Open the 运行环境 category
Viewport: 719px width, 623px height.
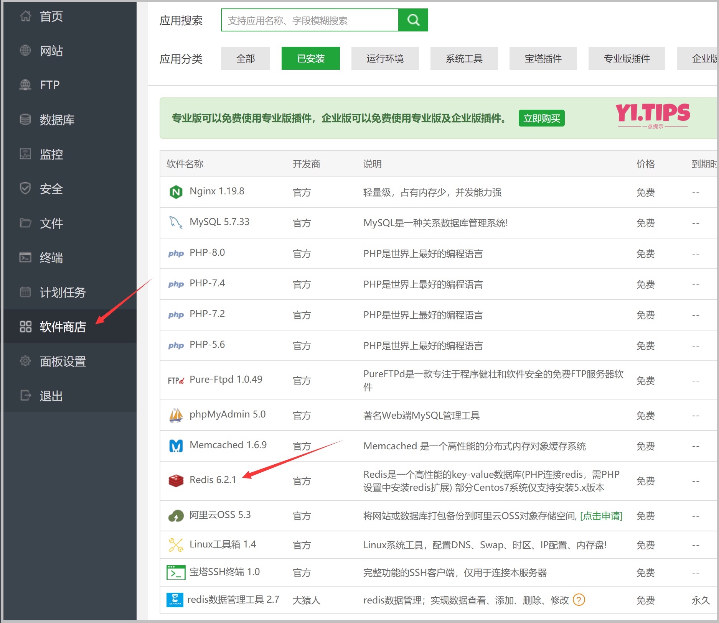tap(385, 58)
